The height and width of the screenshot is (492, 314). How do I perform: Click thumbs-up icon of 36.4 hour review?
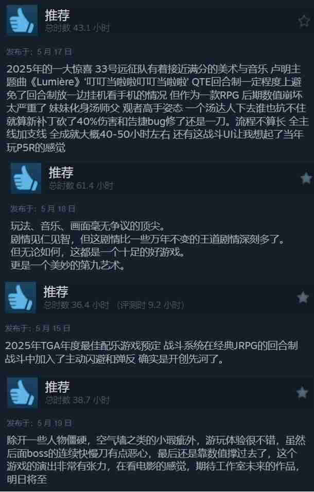(21, 298)
